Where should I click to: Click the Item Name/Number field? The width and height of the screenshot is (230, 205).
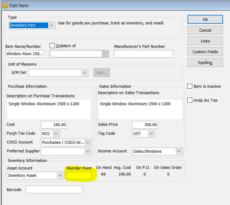(25, 54)
